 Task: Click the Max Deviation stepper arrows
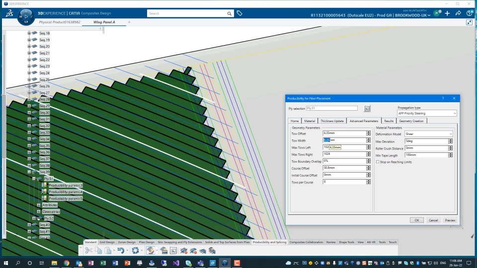450,141
